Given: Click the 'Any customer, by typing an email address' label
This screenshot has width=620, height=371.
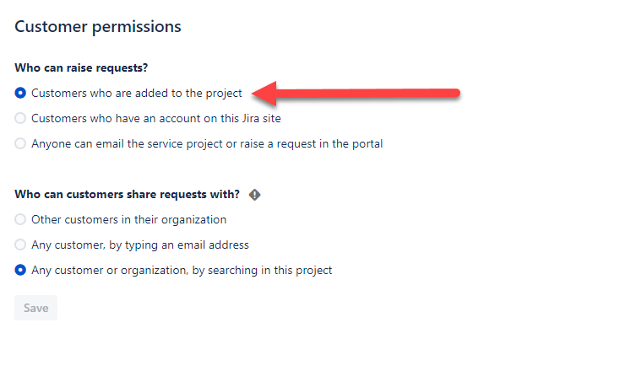Looking at the screenshot, I should pos(140,245).
